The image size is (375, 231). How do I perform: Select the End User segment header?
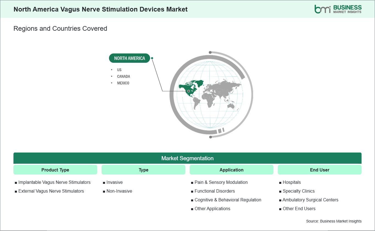[x=320, y=170]
